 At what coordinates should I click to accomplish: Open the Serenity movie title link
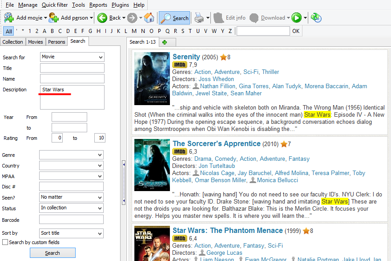(x=186, y=57)
